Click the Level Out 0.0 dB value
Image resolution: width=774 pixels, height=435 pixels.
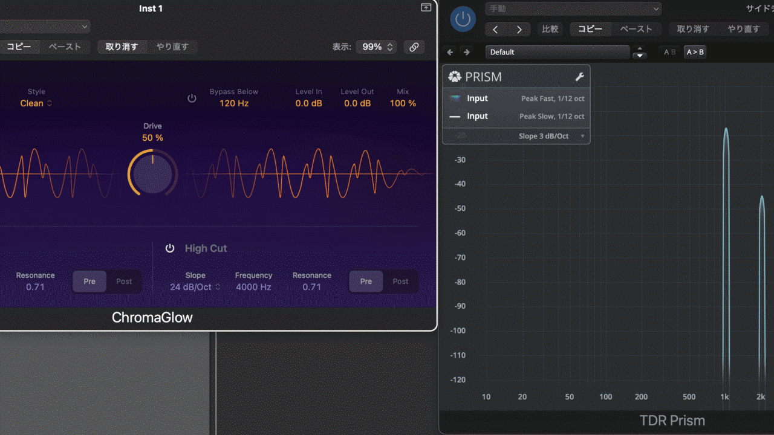[x=357, y=103]
